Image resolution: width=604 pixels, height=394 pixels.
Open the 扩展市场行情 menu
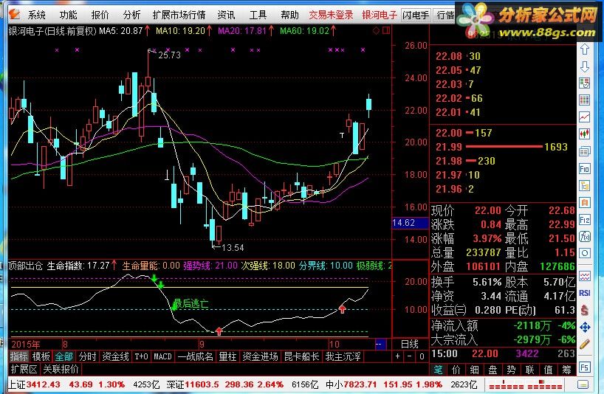(179, 15)
